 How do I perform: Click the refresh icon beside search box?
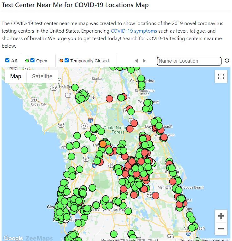tap(227, 61)
